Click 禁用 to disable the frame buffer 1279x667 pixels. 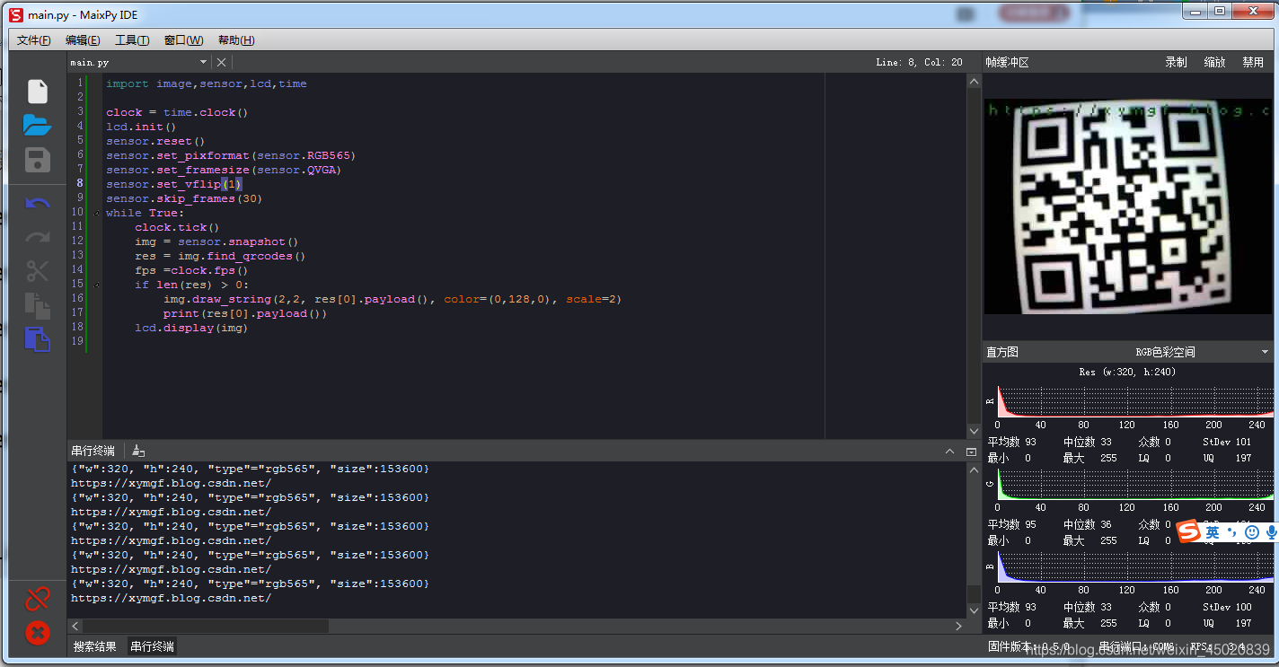pos(1253,62)
